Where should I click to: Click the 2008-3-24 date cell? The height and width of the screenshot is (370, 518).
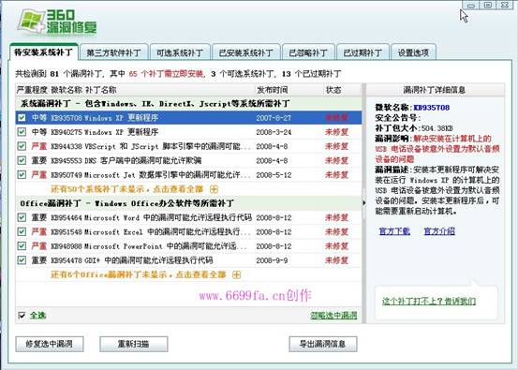coord(274,132)
